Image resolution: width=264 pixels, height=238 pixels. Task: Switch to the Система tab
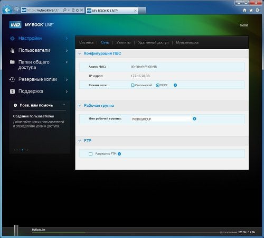click(86, 42)
